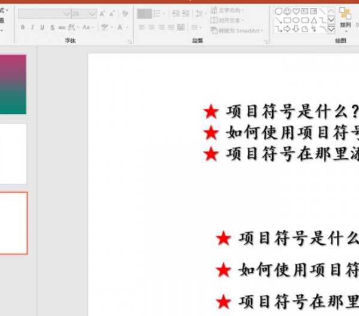Open the 对齐文本 align text menu
The width and height of the screenshot is (359, 316).
pos(227,20)
